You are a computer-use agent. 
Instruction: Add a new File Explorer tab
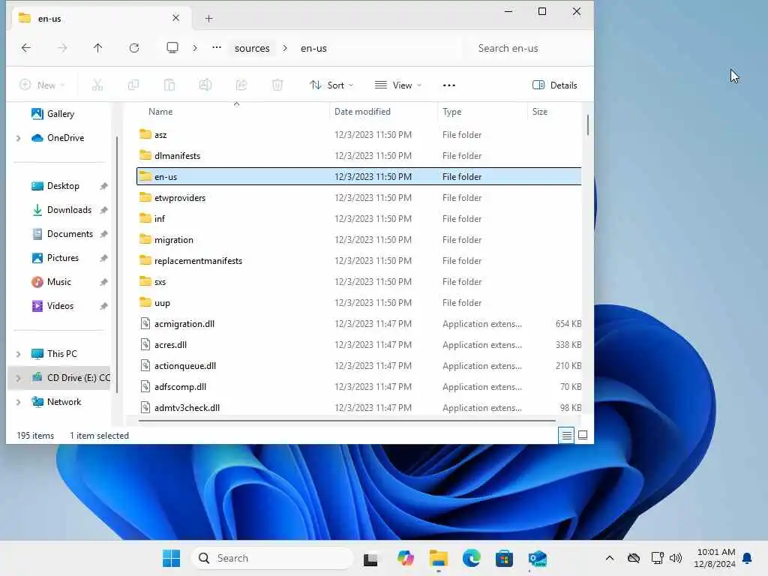(x=209, y=19)
